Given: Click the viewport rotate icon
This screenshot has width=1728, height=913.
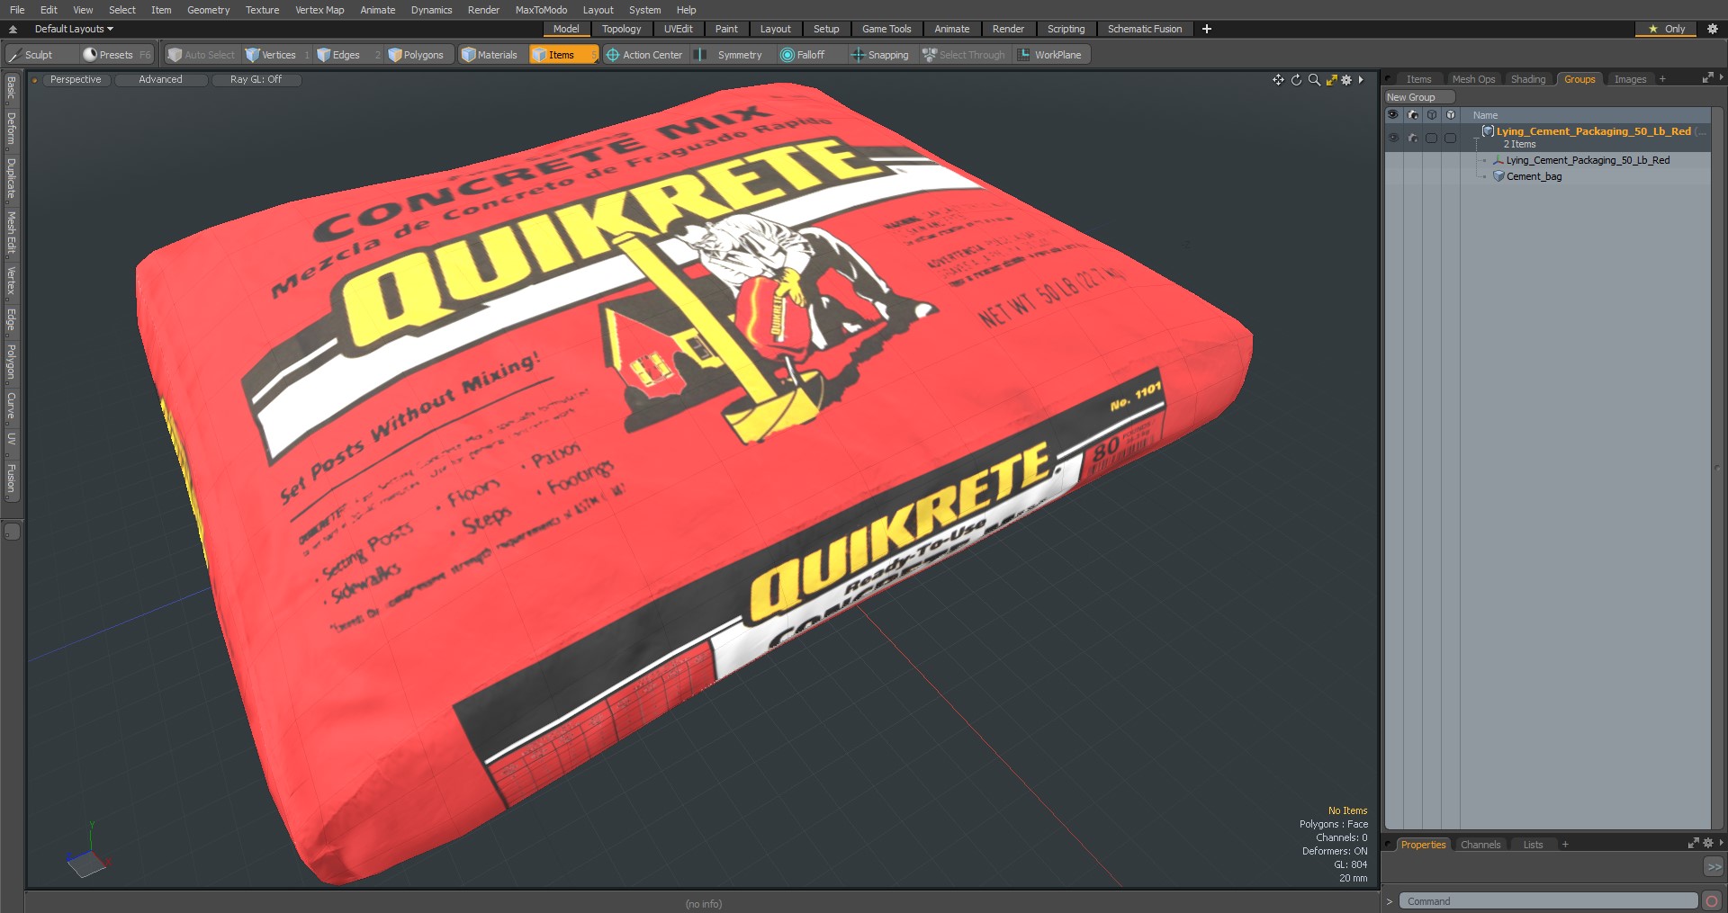Looking at the screenshot, I should (x=1296, y=80).
